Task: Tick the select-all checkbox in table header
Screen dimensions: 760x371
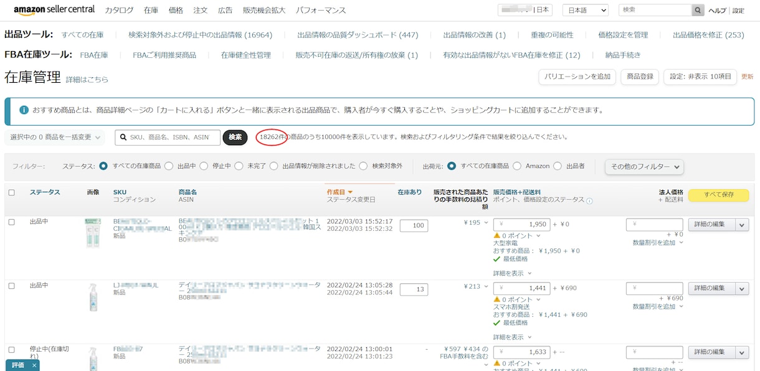Action: pos(12,193)
